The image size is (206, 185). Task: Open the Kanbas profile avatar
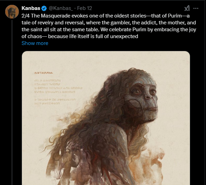click(12, 12)
